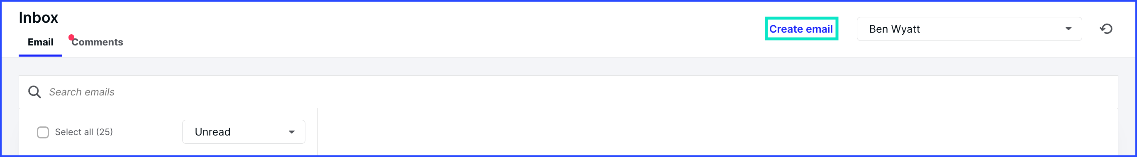Click the caret arrow in Unread filter
This screenshot has height=157, width=1137.
coord(291,132)
